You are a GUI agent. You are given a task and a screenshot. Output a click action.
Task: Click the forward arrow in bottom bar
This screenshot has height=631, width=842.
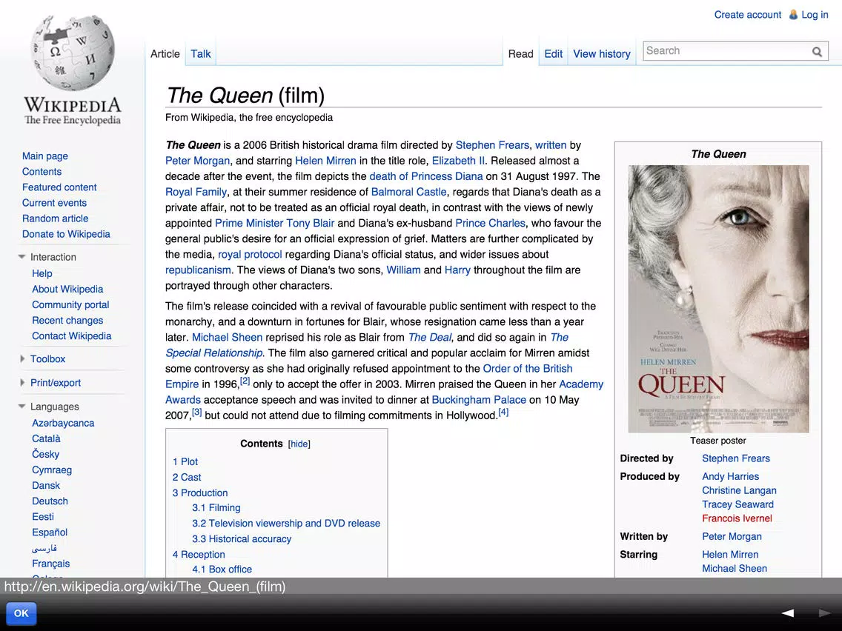coord(824,612)
